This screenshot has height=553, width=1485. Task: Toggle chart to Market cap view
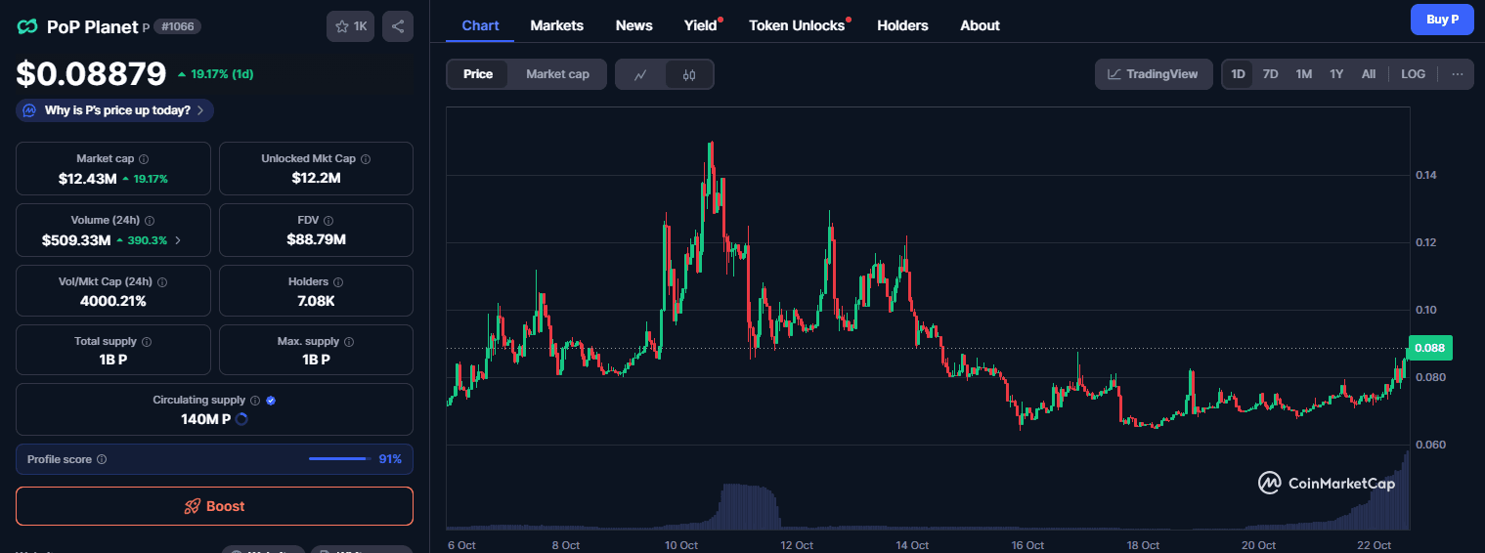[x=557, y=74]
